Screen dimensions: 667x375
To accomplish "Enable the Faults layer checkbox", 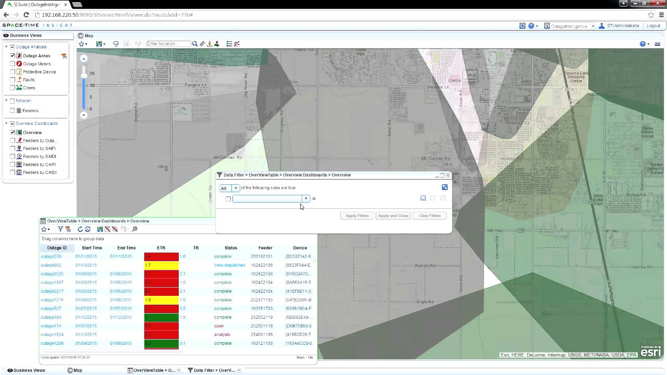I will (x=13, y=80).
